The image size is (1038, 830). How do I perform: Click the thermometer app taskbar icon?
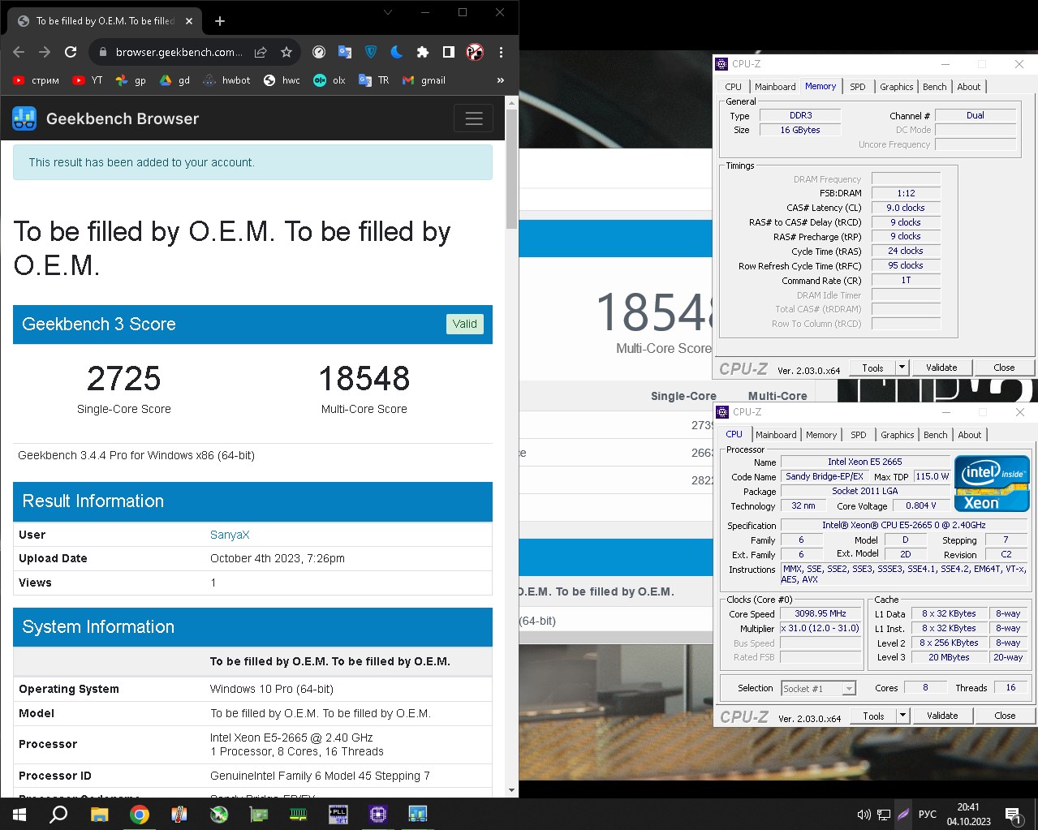click(179, 814)
